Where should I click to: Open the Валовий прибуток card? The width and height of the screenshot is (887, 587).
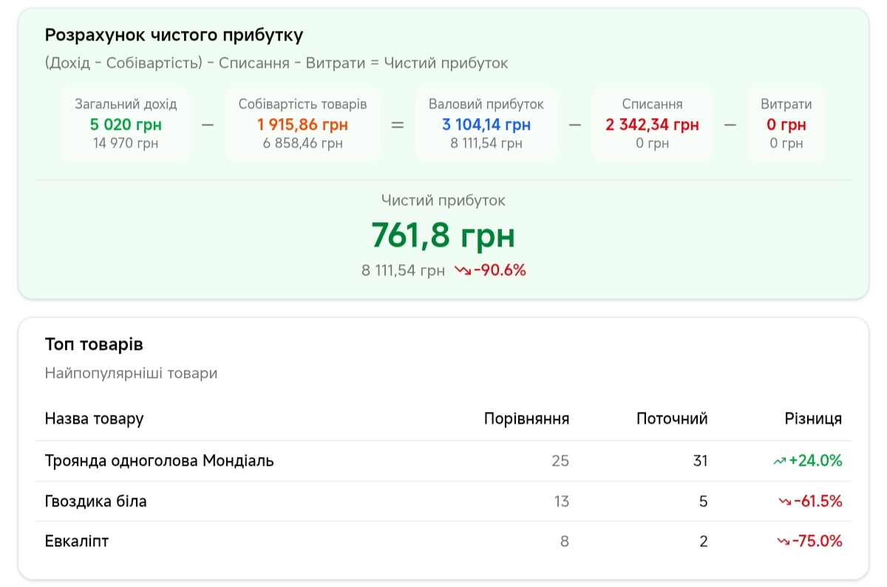[486, 124]
